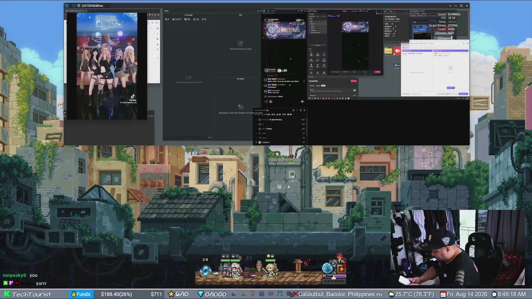Click the Focusrite heading
532x299 pixels.
coord(313,81)
